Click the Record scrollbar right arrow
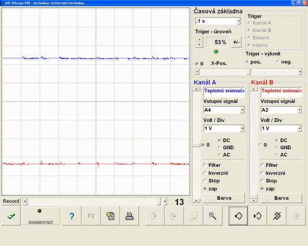Image resolution: width=308 pixels, height=246 pixels. [165, 201]
